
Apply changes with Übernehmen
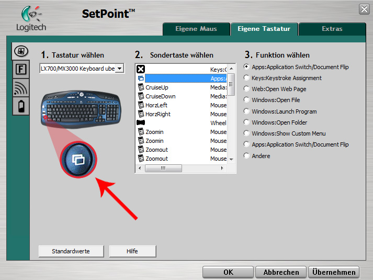[334, 272]
